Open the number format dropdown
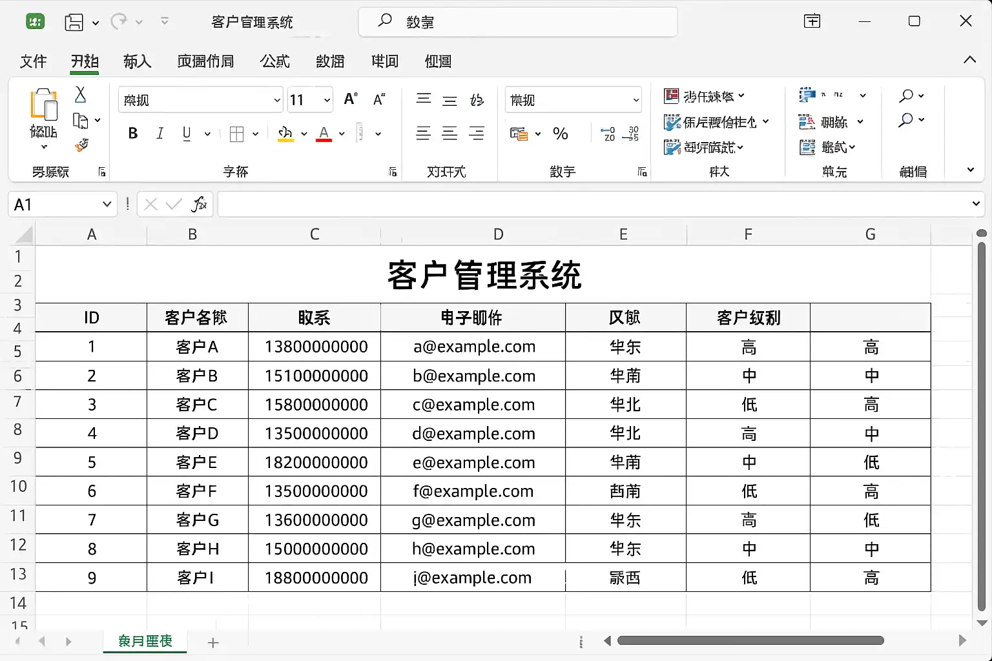This screenshot has width=992, height=661. [635, 100]
